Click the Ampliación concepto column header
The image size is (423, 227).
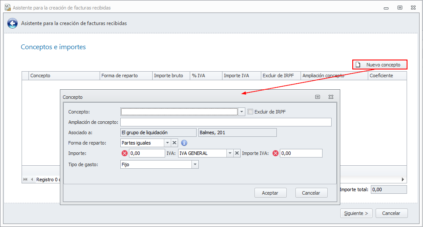click(x=334, y=76)
